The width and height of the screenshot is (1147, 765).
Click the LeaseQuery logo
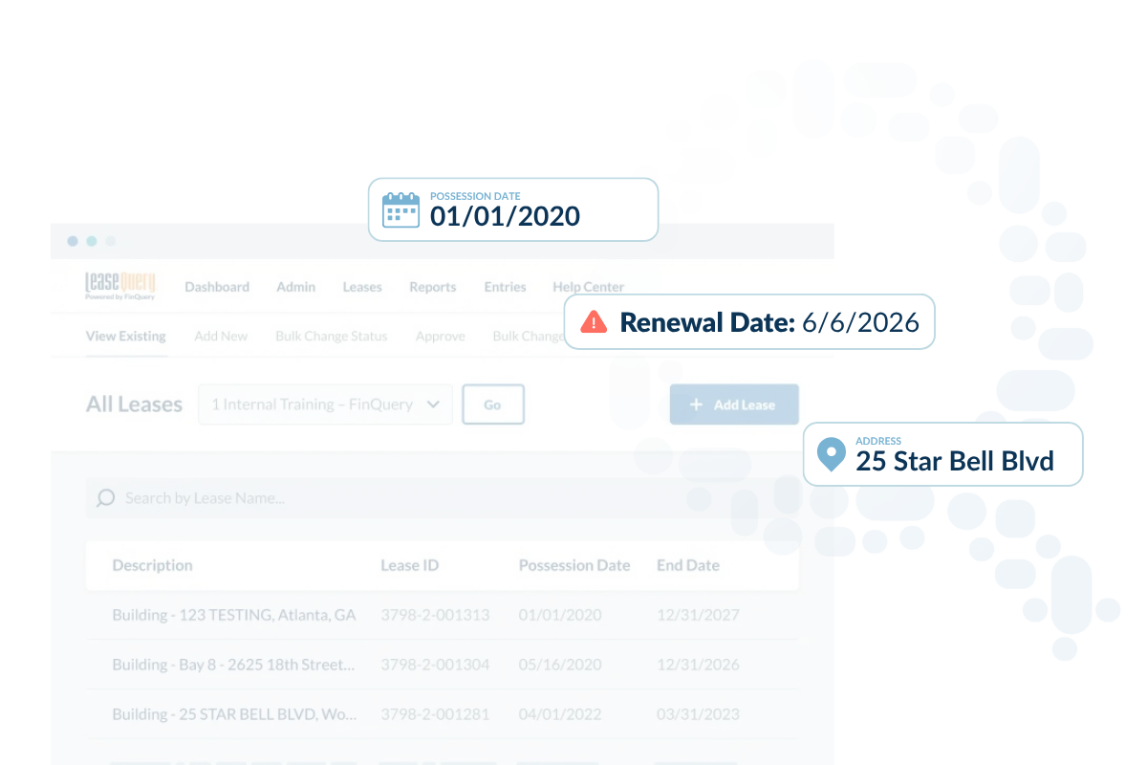pyautogui.click(x=120, y=286)
